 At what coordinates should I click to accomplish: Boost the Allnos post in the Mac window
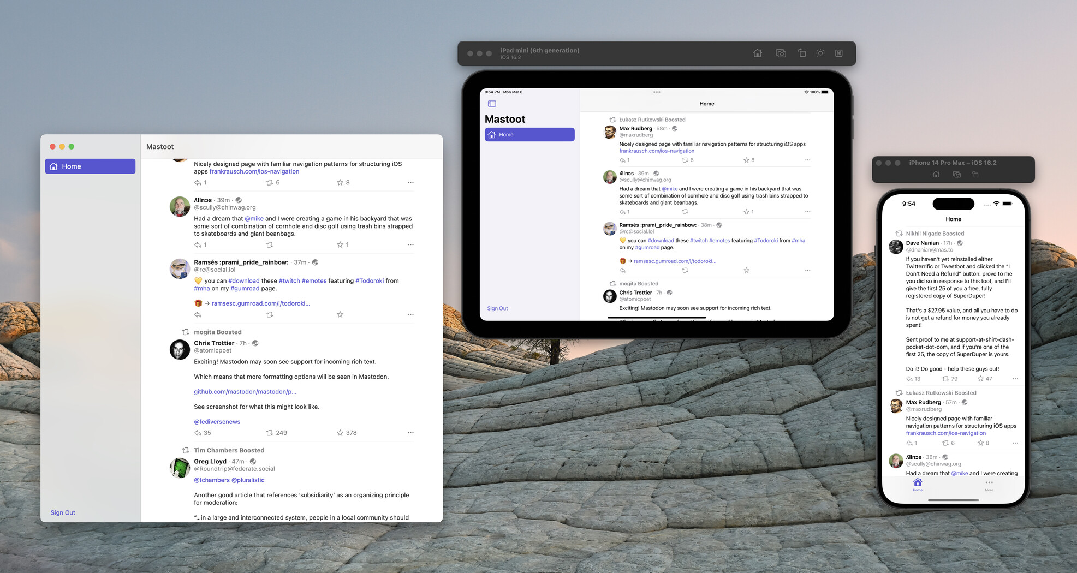pos(269,244)
